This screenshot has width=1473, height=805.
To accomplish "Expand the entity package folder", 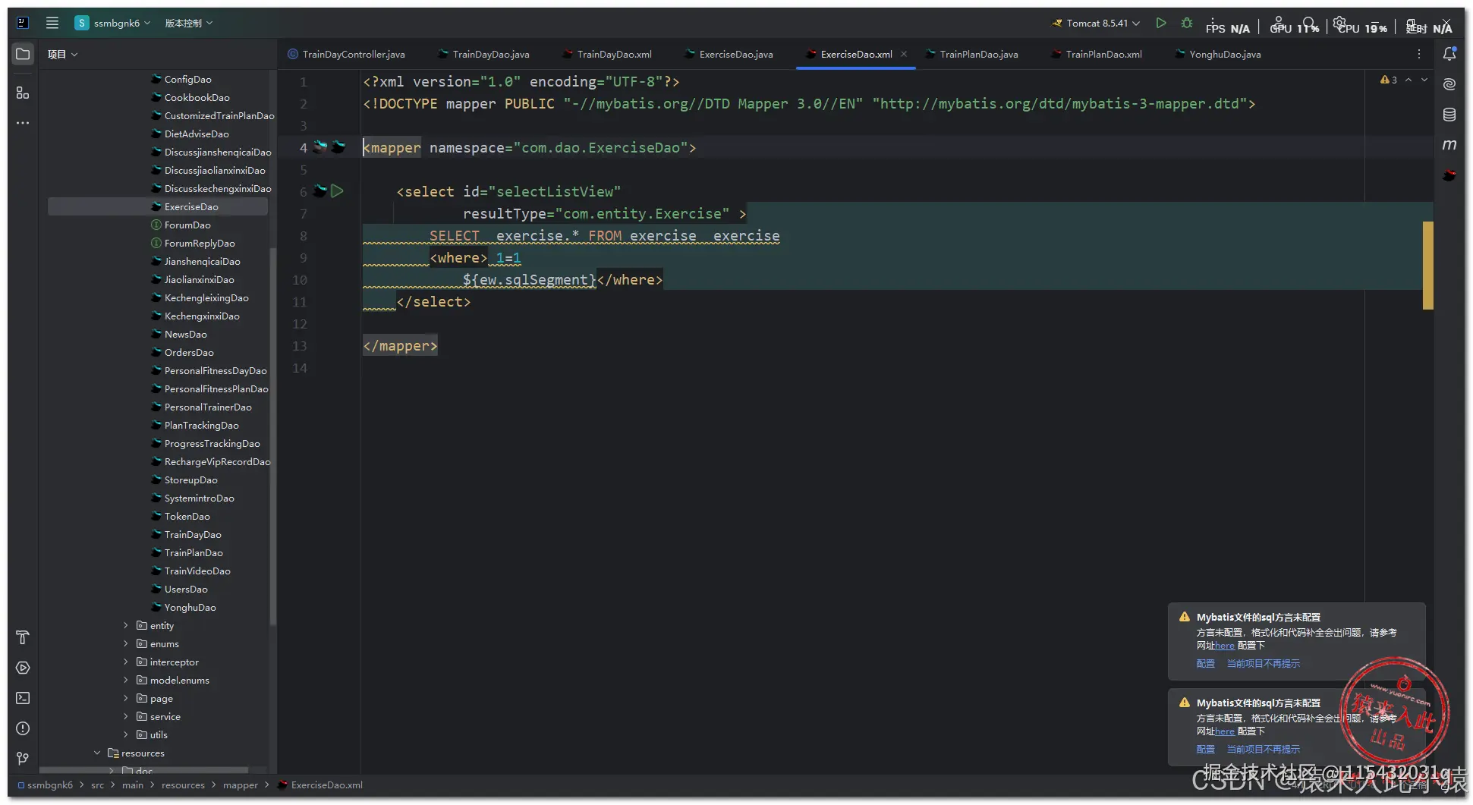I will (x=126, y=626).
